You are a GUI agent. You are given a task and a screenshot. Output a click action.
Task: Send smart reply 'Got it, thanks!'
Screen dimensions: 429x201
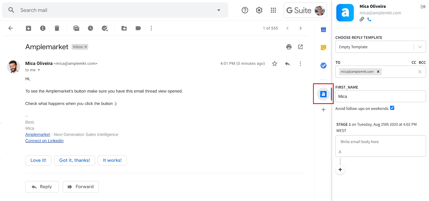(x=75, y=160)
